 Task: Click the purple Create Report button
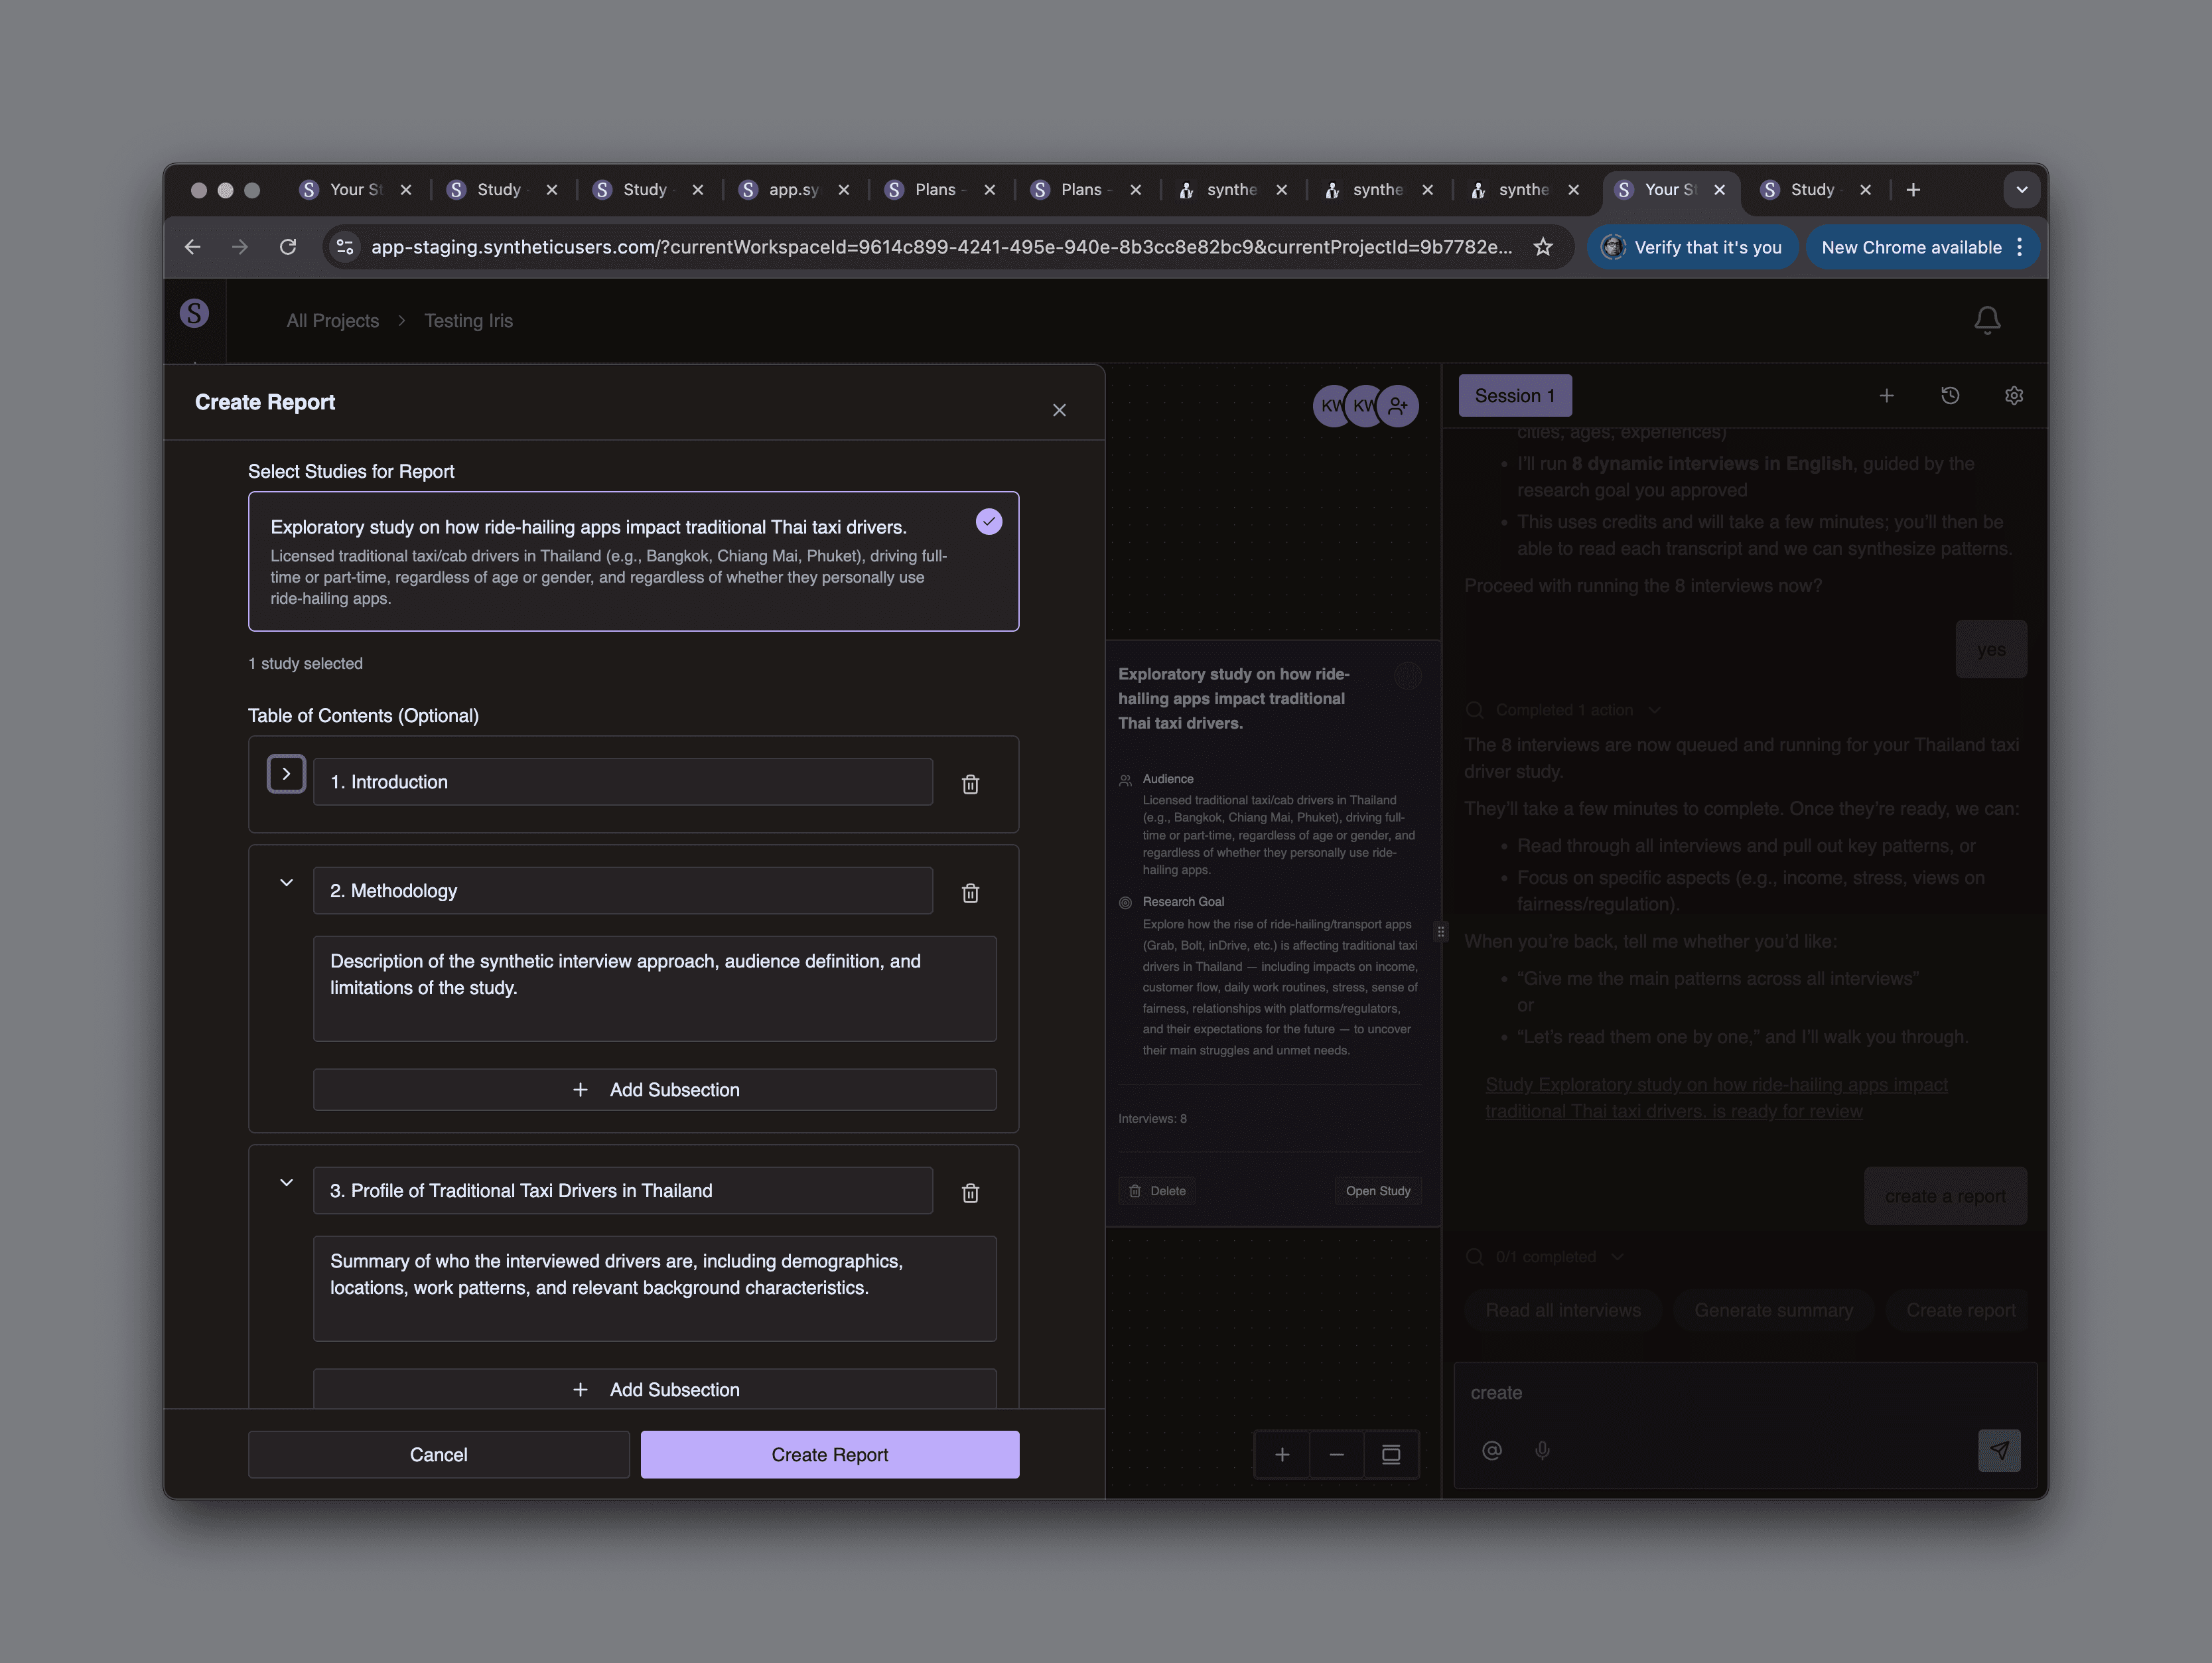click(x=829, y=1454)
